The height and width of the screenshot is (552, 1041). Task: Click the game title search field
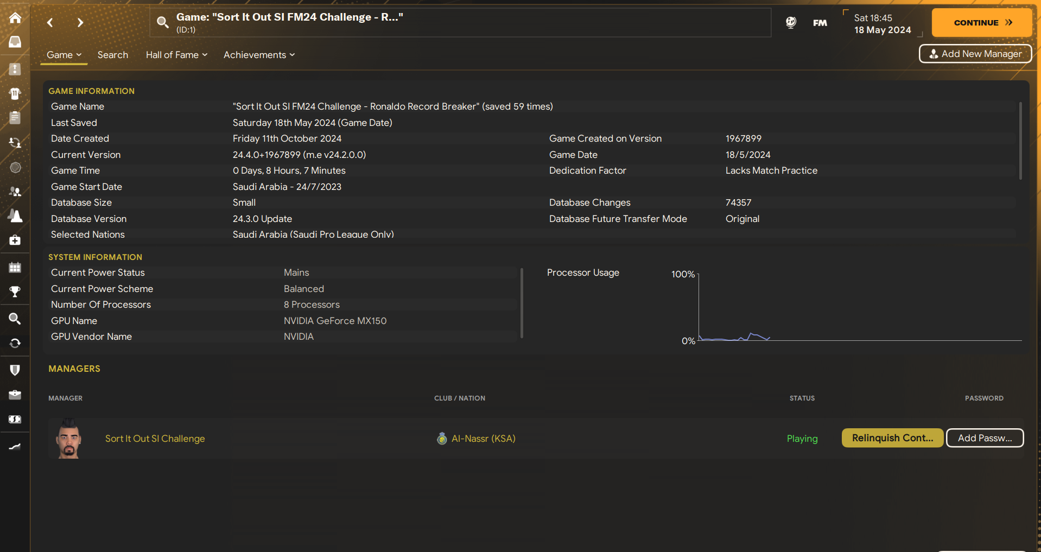[x=460, y=22]
